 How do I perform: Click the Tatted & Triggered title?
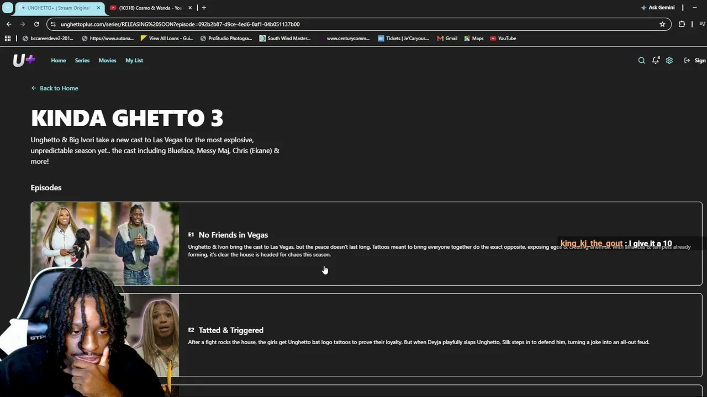[x=231, y=330]
